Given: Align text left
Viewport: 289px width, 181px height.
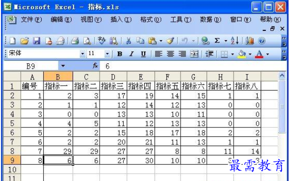Looking at the screenshot, I should [158, 54].
